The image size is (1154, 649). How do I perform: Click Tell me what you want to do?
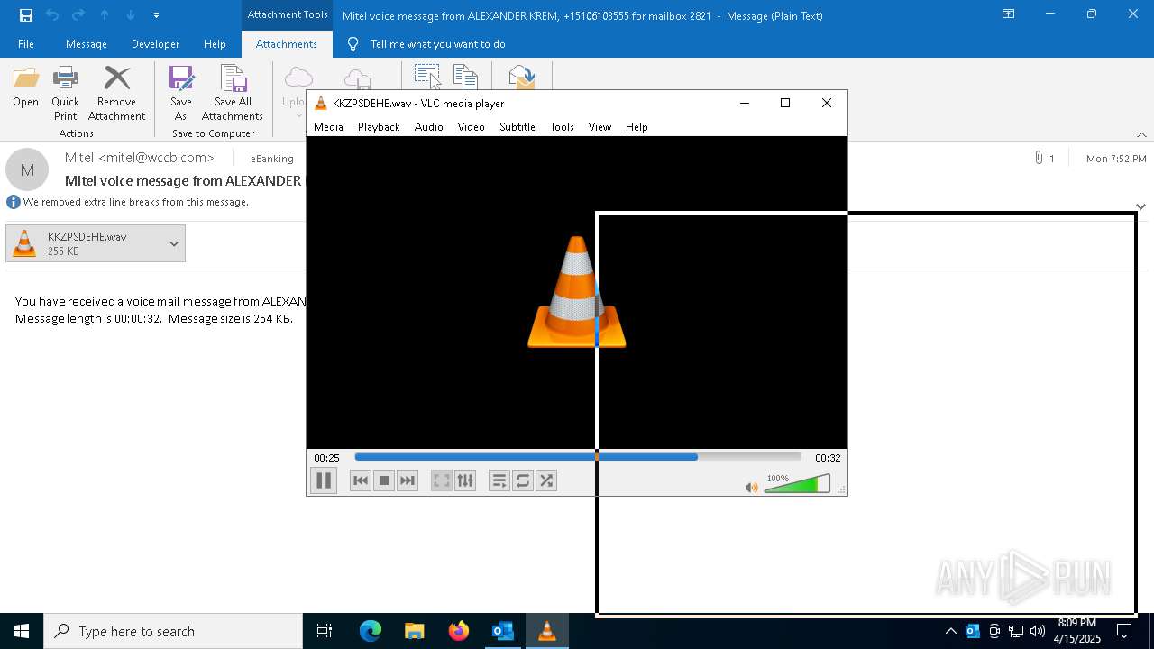pos(437,44)
